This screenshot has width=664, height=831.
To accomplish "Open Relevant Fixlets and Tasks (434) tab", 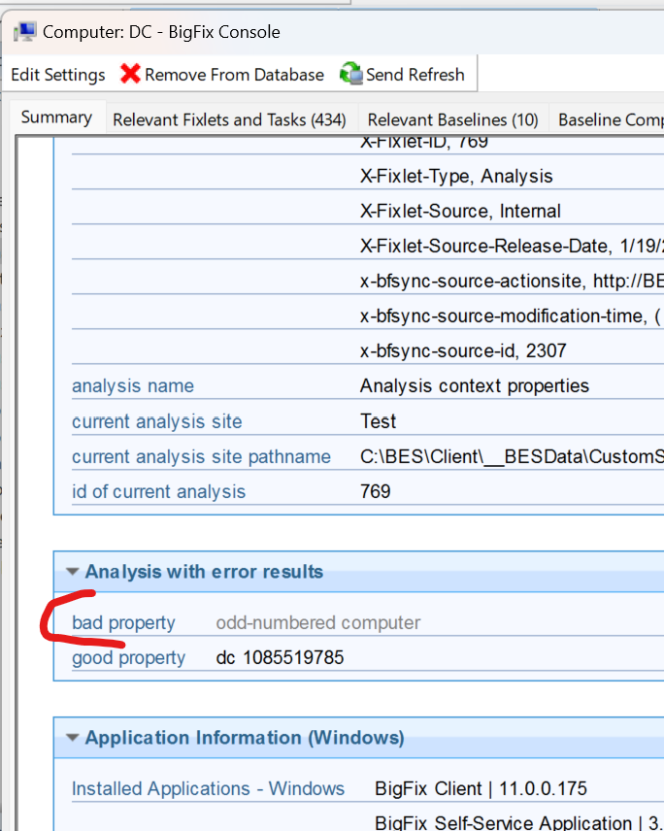I will pyautogui.click(x=229, y=119).
